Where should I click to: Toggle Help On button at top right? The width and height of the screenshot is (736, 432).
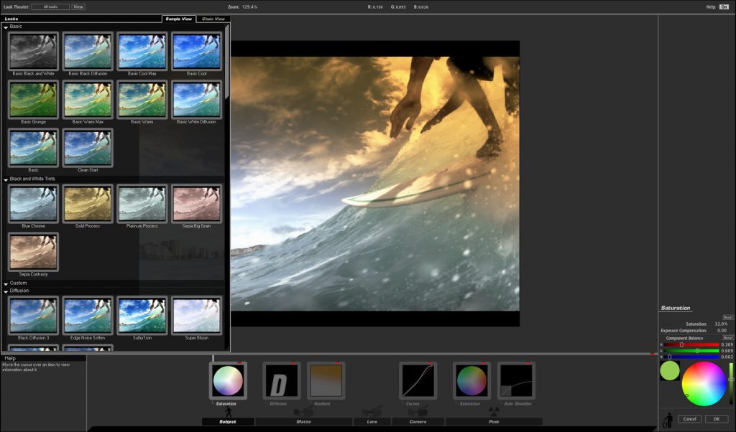(723, 7)
